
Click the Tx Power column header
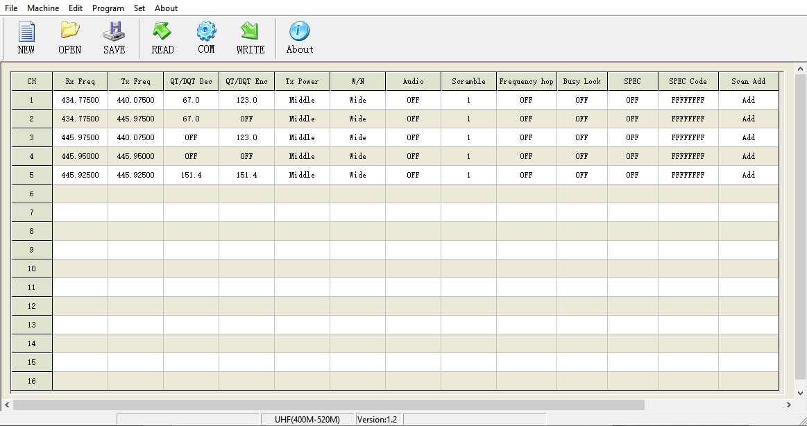pos(302,81)
